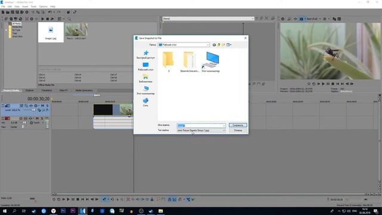Save the project using the toolbar
Image resolution: width=382 pixels, height=215 pixels.
tap(13, 12)
